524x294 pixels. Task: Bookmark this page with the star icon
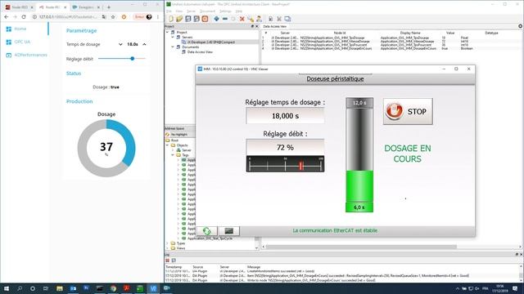pyautogui.click(x=113, y=16)
